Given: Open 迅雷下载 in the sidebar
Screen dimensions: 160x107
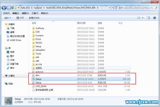Looking at the screenshot, I should pos(12,64).
